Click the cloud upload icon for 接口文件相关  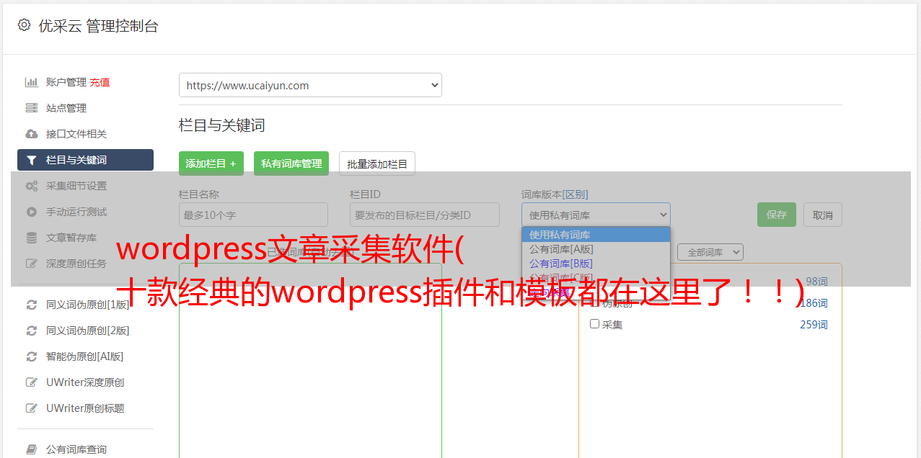click(32, 134)
